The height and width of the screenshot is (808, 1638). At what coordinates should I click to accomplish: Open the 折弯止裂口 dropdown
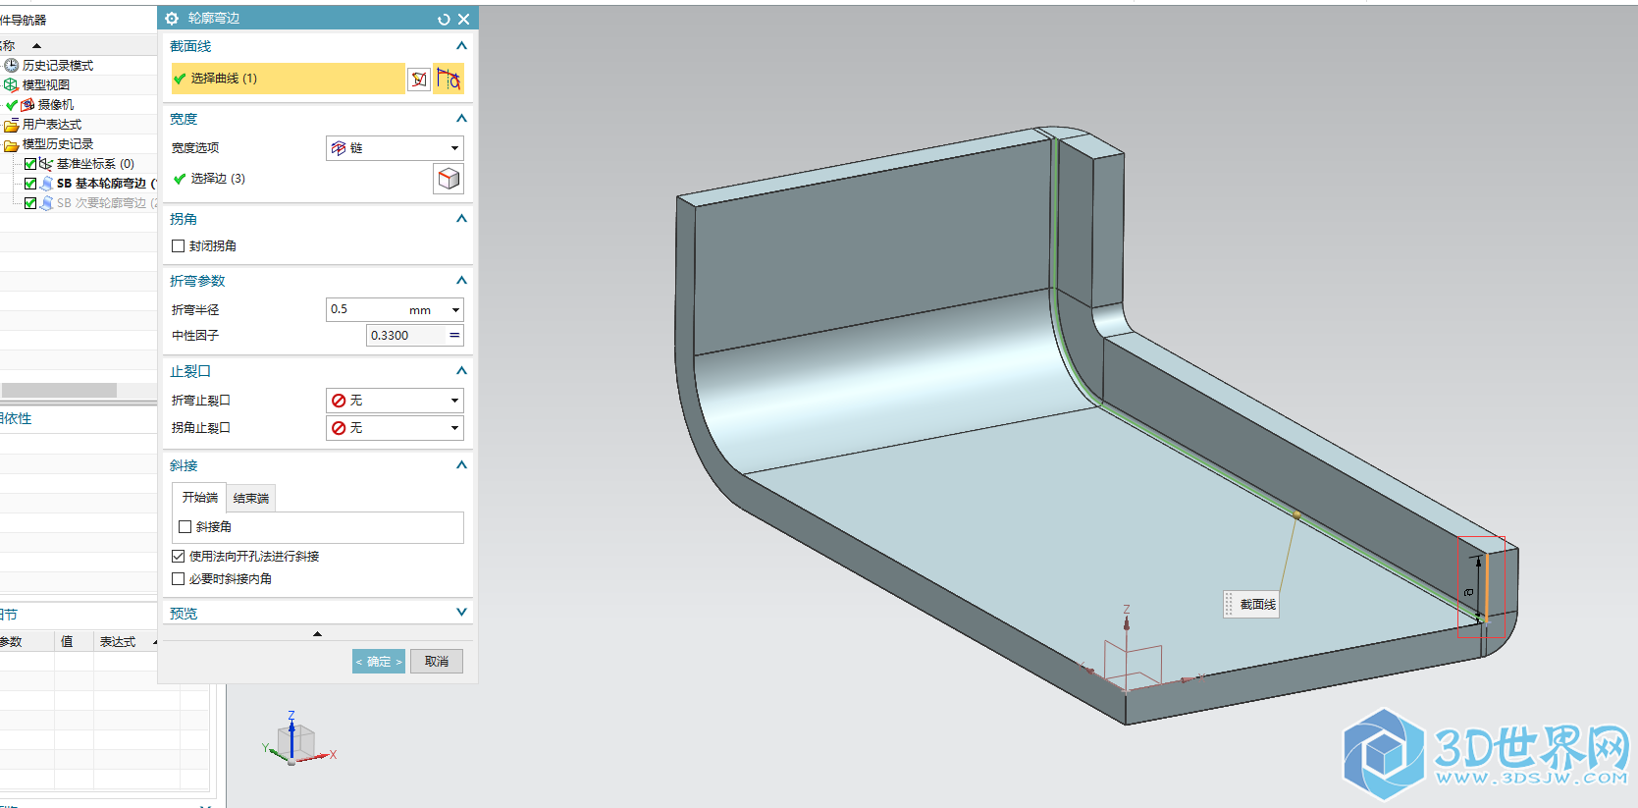[395, 401]
